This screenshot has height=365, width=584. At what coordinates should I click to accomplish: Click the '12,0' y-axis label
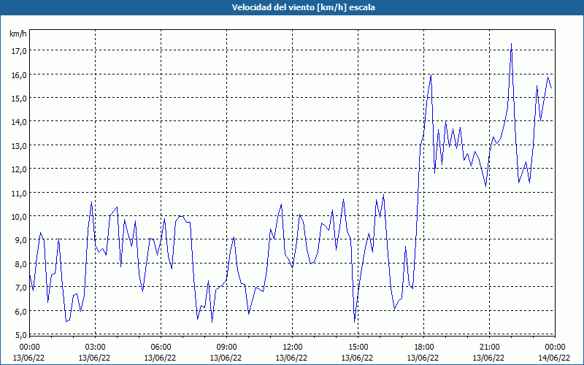click(19, 169)
